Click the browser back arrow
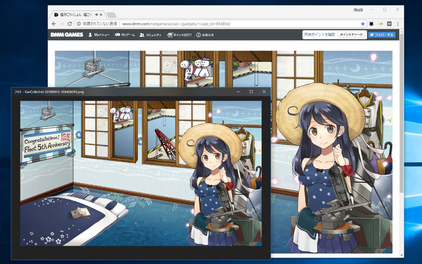 54,23
